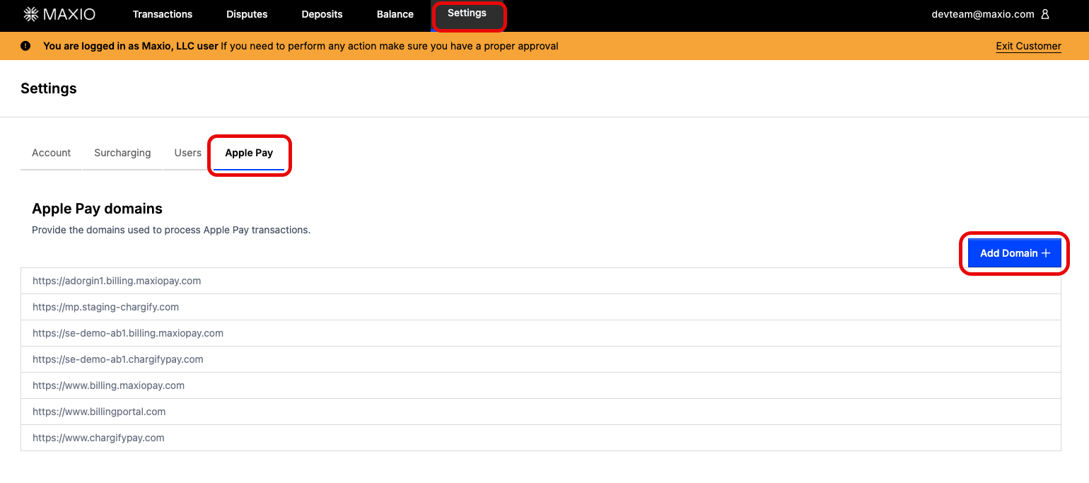Switch to the Surcharging tab

(x=122, y=153)
